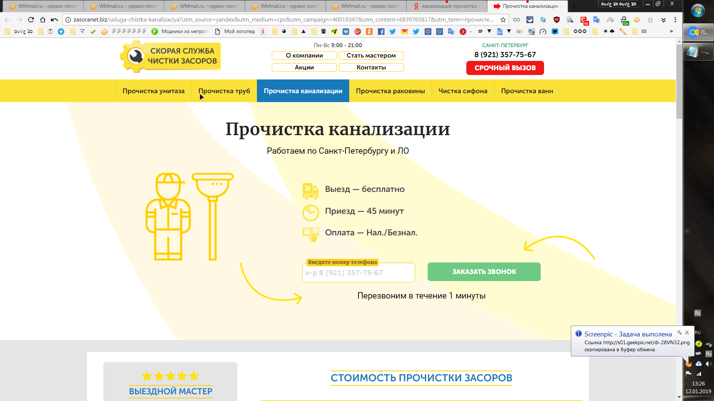Expand the hidden bookmarks overflow chevron
714x401 pixels.
click(x=671, y=32)
